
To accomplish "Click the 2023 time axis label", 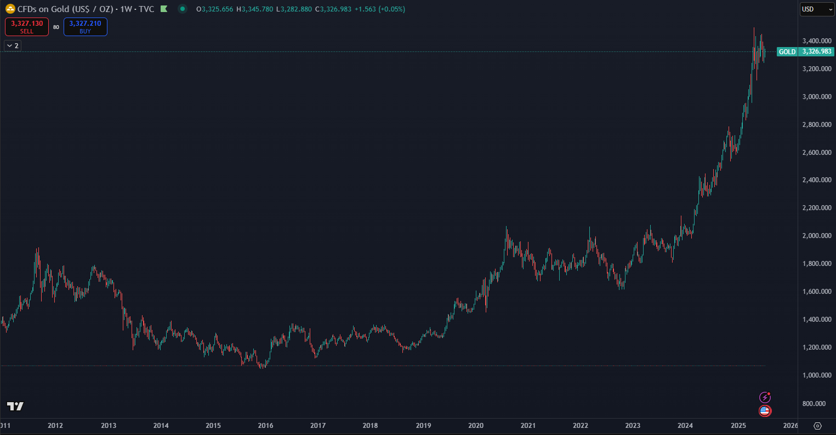I will coord(633,426).
